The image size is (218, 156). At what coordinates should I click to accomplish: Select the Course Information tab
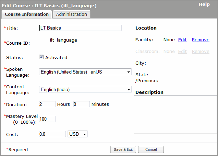click(x=27, y=14)
